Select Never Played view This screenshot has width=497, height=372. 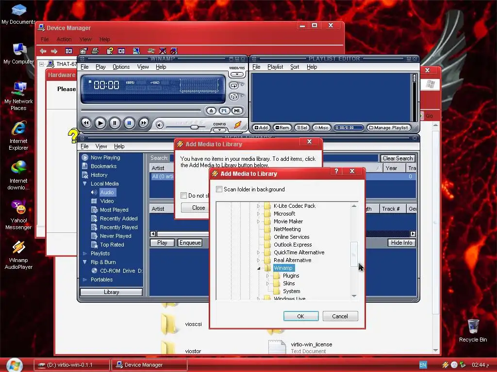click(x=116, y=236)
